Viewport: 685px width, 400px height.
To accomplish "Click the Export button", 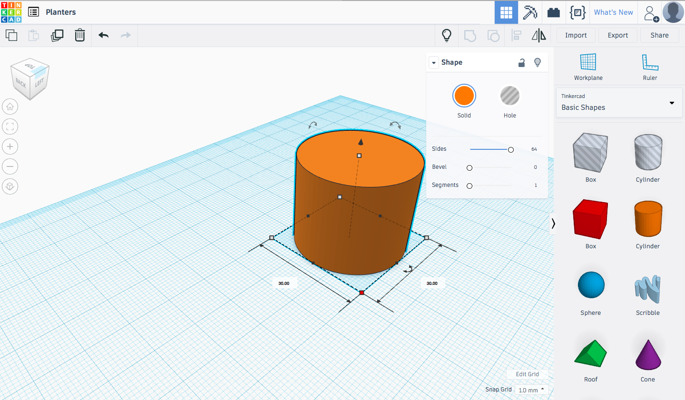I will click(617, 35).
